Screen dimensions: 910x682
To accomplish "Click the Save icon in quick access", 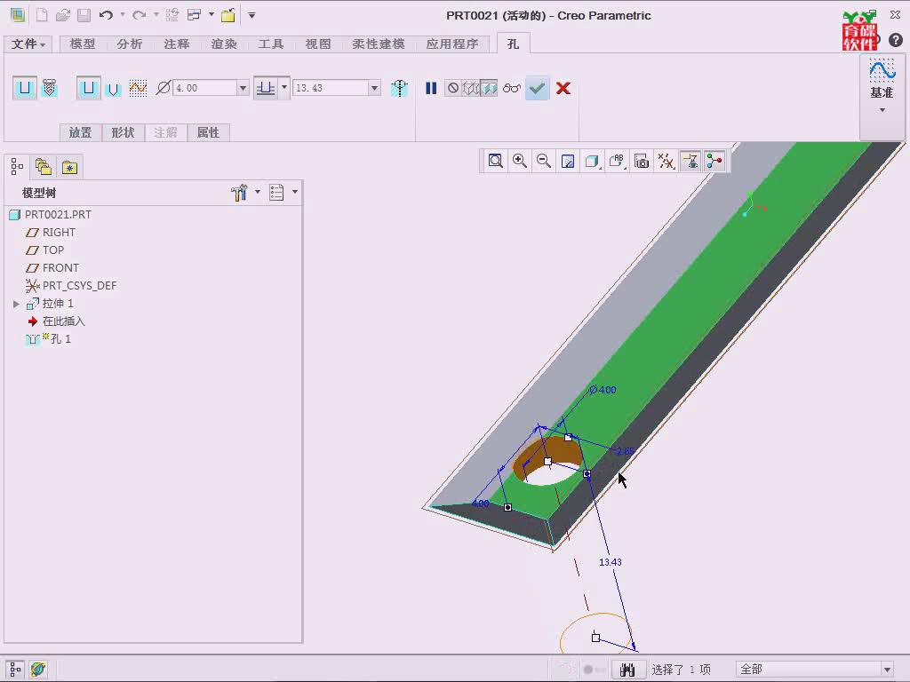I will 84,15.
